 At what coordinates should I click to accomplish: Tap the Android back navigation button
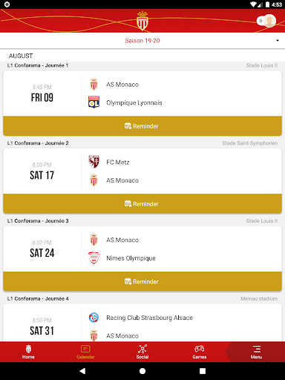coord(82,371)
